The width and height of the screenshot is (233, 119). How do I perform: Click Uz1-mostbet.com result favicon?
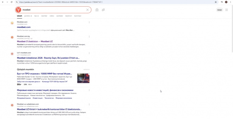[x=12, y=54]
